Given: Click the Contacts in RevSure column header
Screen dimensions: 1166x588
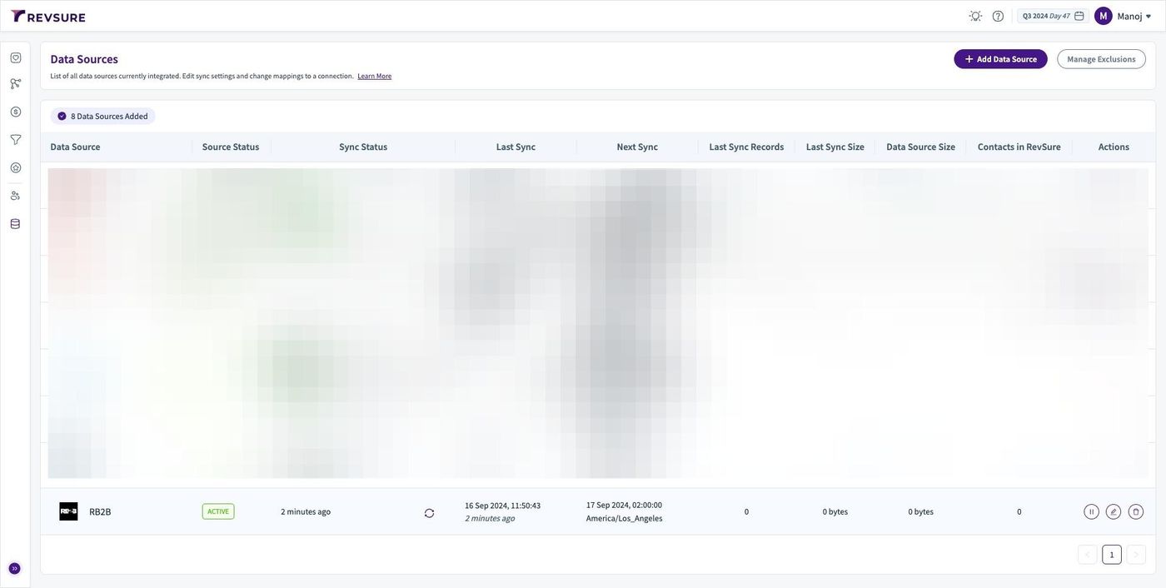Looking at the screenshot, I should [1019, 147].
